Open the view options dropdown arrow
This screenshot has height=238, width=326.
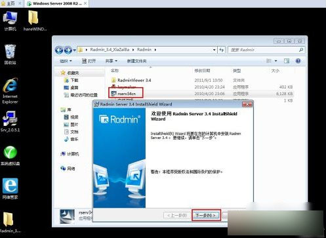click(275, 61)
